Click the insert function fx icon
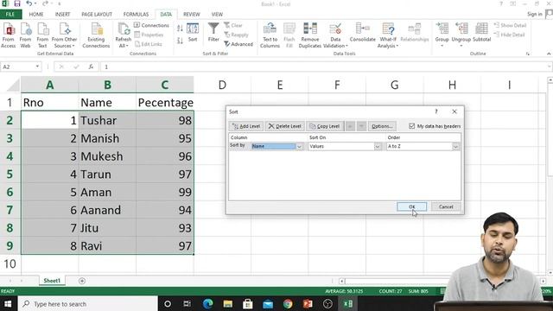 91,67
